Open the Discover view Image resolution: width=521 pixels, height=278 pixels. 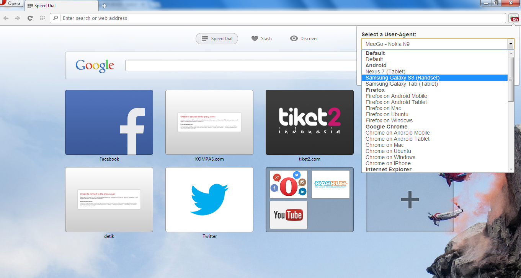(x=304, y=39)
